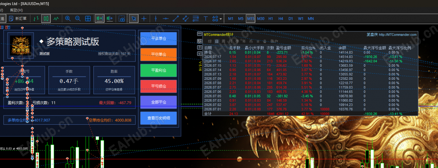The image size is (438, 168).
Task: Click 授权剩余天数 167 天 text
Action: tap(114, 54)
